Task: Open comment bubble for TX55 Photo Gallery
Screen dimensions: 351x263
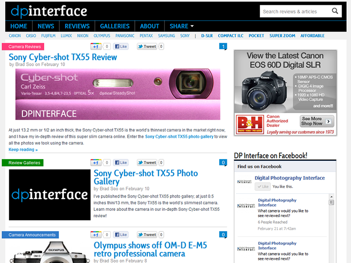Action: click(x=223, y=163)
